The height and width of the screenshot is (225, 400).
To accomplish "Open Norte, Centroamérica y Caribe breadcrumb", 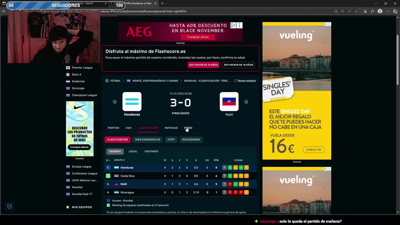I will pyautogui.click(x=155, y=81).
